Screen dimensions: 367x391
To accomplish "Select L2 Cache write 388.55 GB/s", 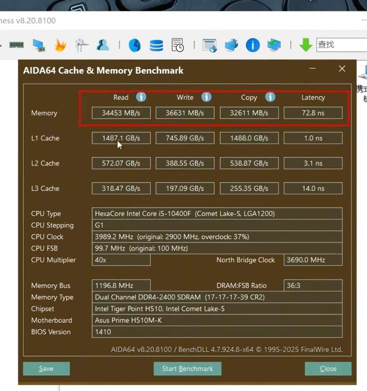I will pos(185,163).
